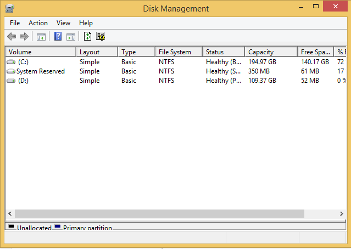Click the black Unallocated legend swatch
The height and width of the screenshot is (249, 351).
(x=11, y=227)
